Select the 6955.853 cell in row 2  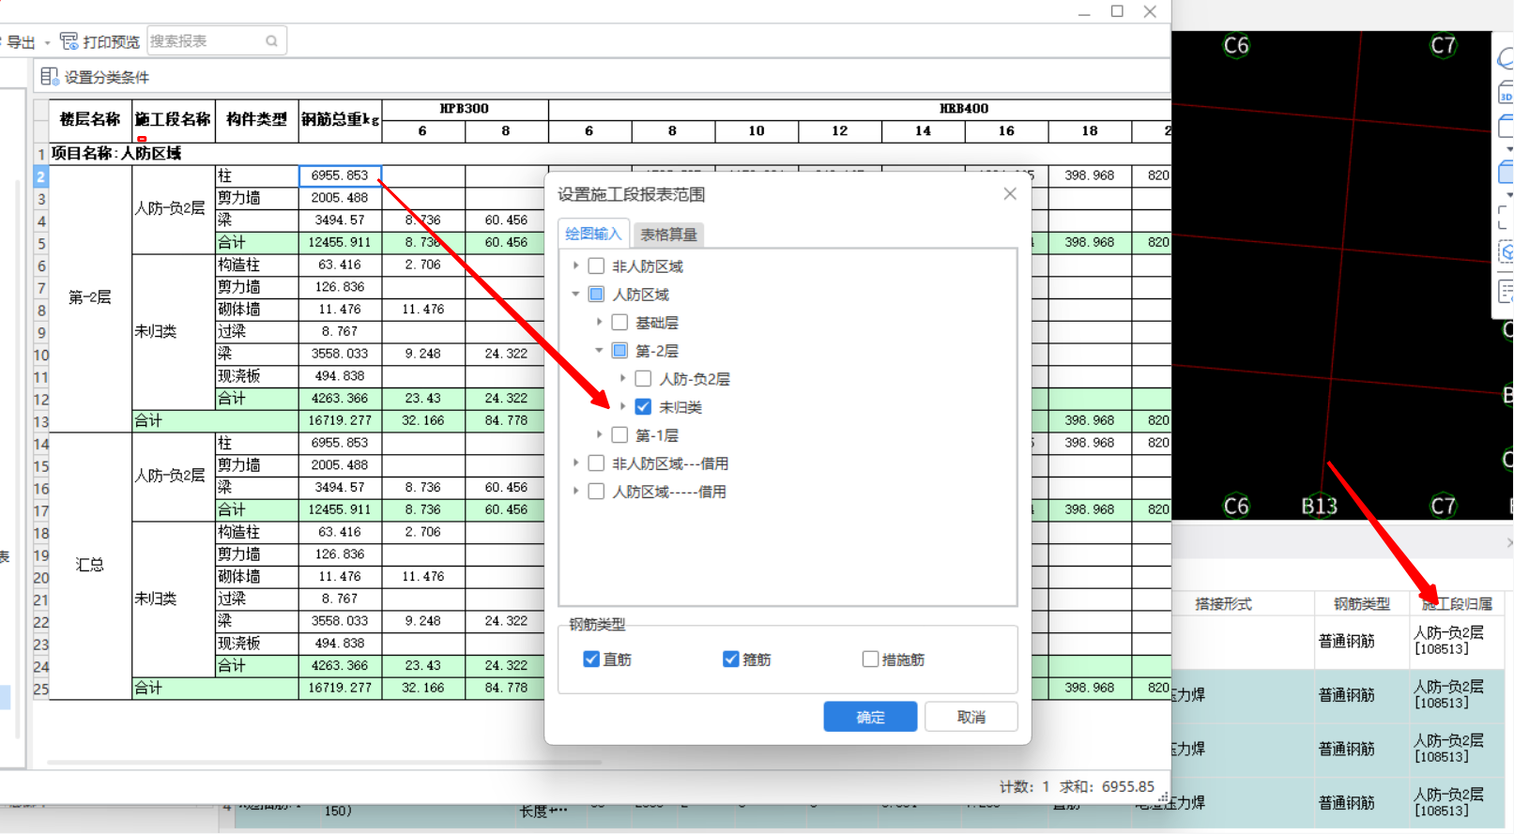pyautogui.click(x=340, y=175)
